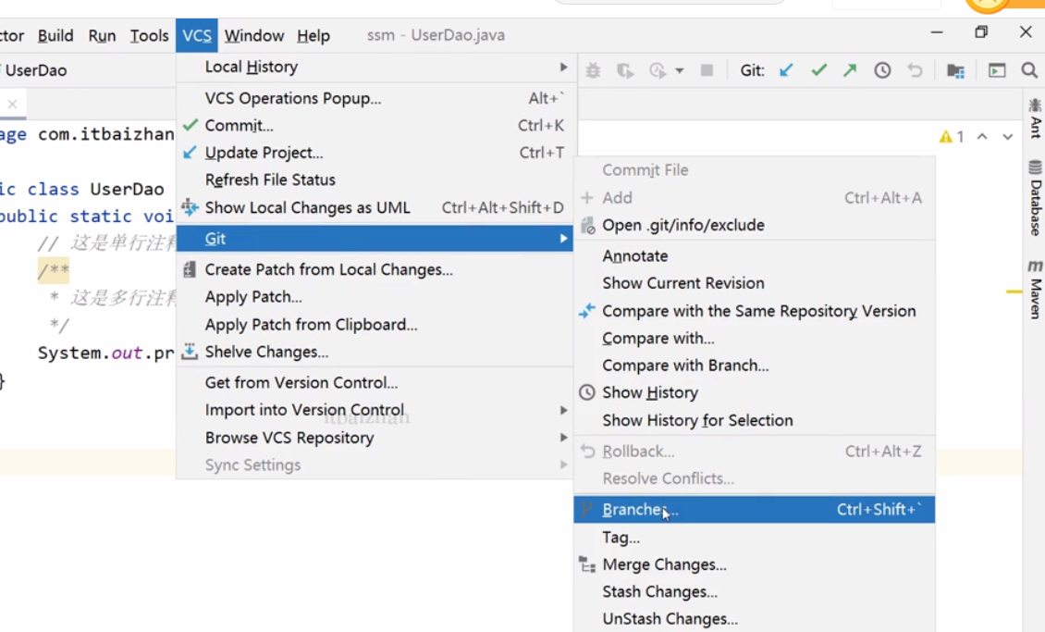1045x632 pixels.
Task: Open the run anything toolbar icon
Action: [996, 70]
